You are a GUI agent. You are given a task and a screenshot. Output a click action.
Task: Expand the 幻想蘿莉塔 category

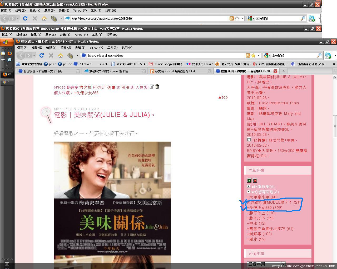point(249,192)
